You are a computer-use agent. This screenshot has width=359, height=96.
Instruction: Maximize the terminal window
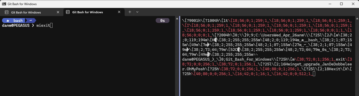click(x=341, y=4)
